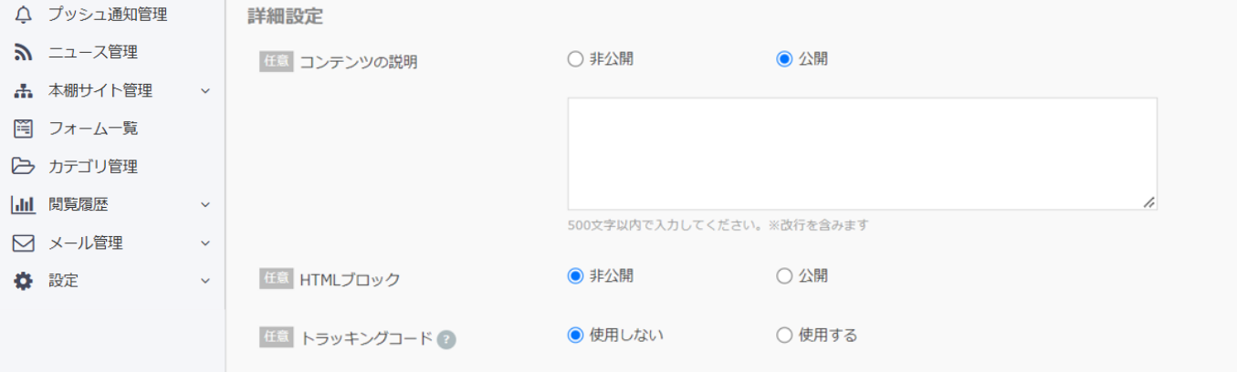Click the RSS icon for news management
This screenshot has height=372, width=1237.
23,52
